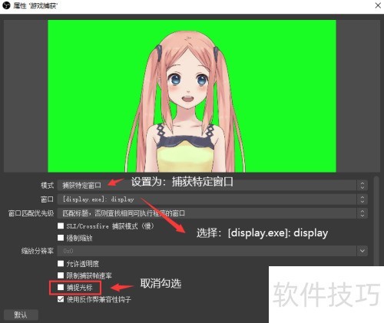Click the 模式 field label
The height and width of the screenshot is (323, 384).
tap(47, 185)
